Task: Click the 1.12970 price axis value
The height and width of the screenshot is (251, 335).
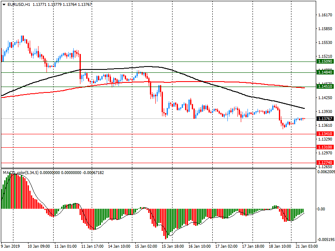Action: pos(325,153)
